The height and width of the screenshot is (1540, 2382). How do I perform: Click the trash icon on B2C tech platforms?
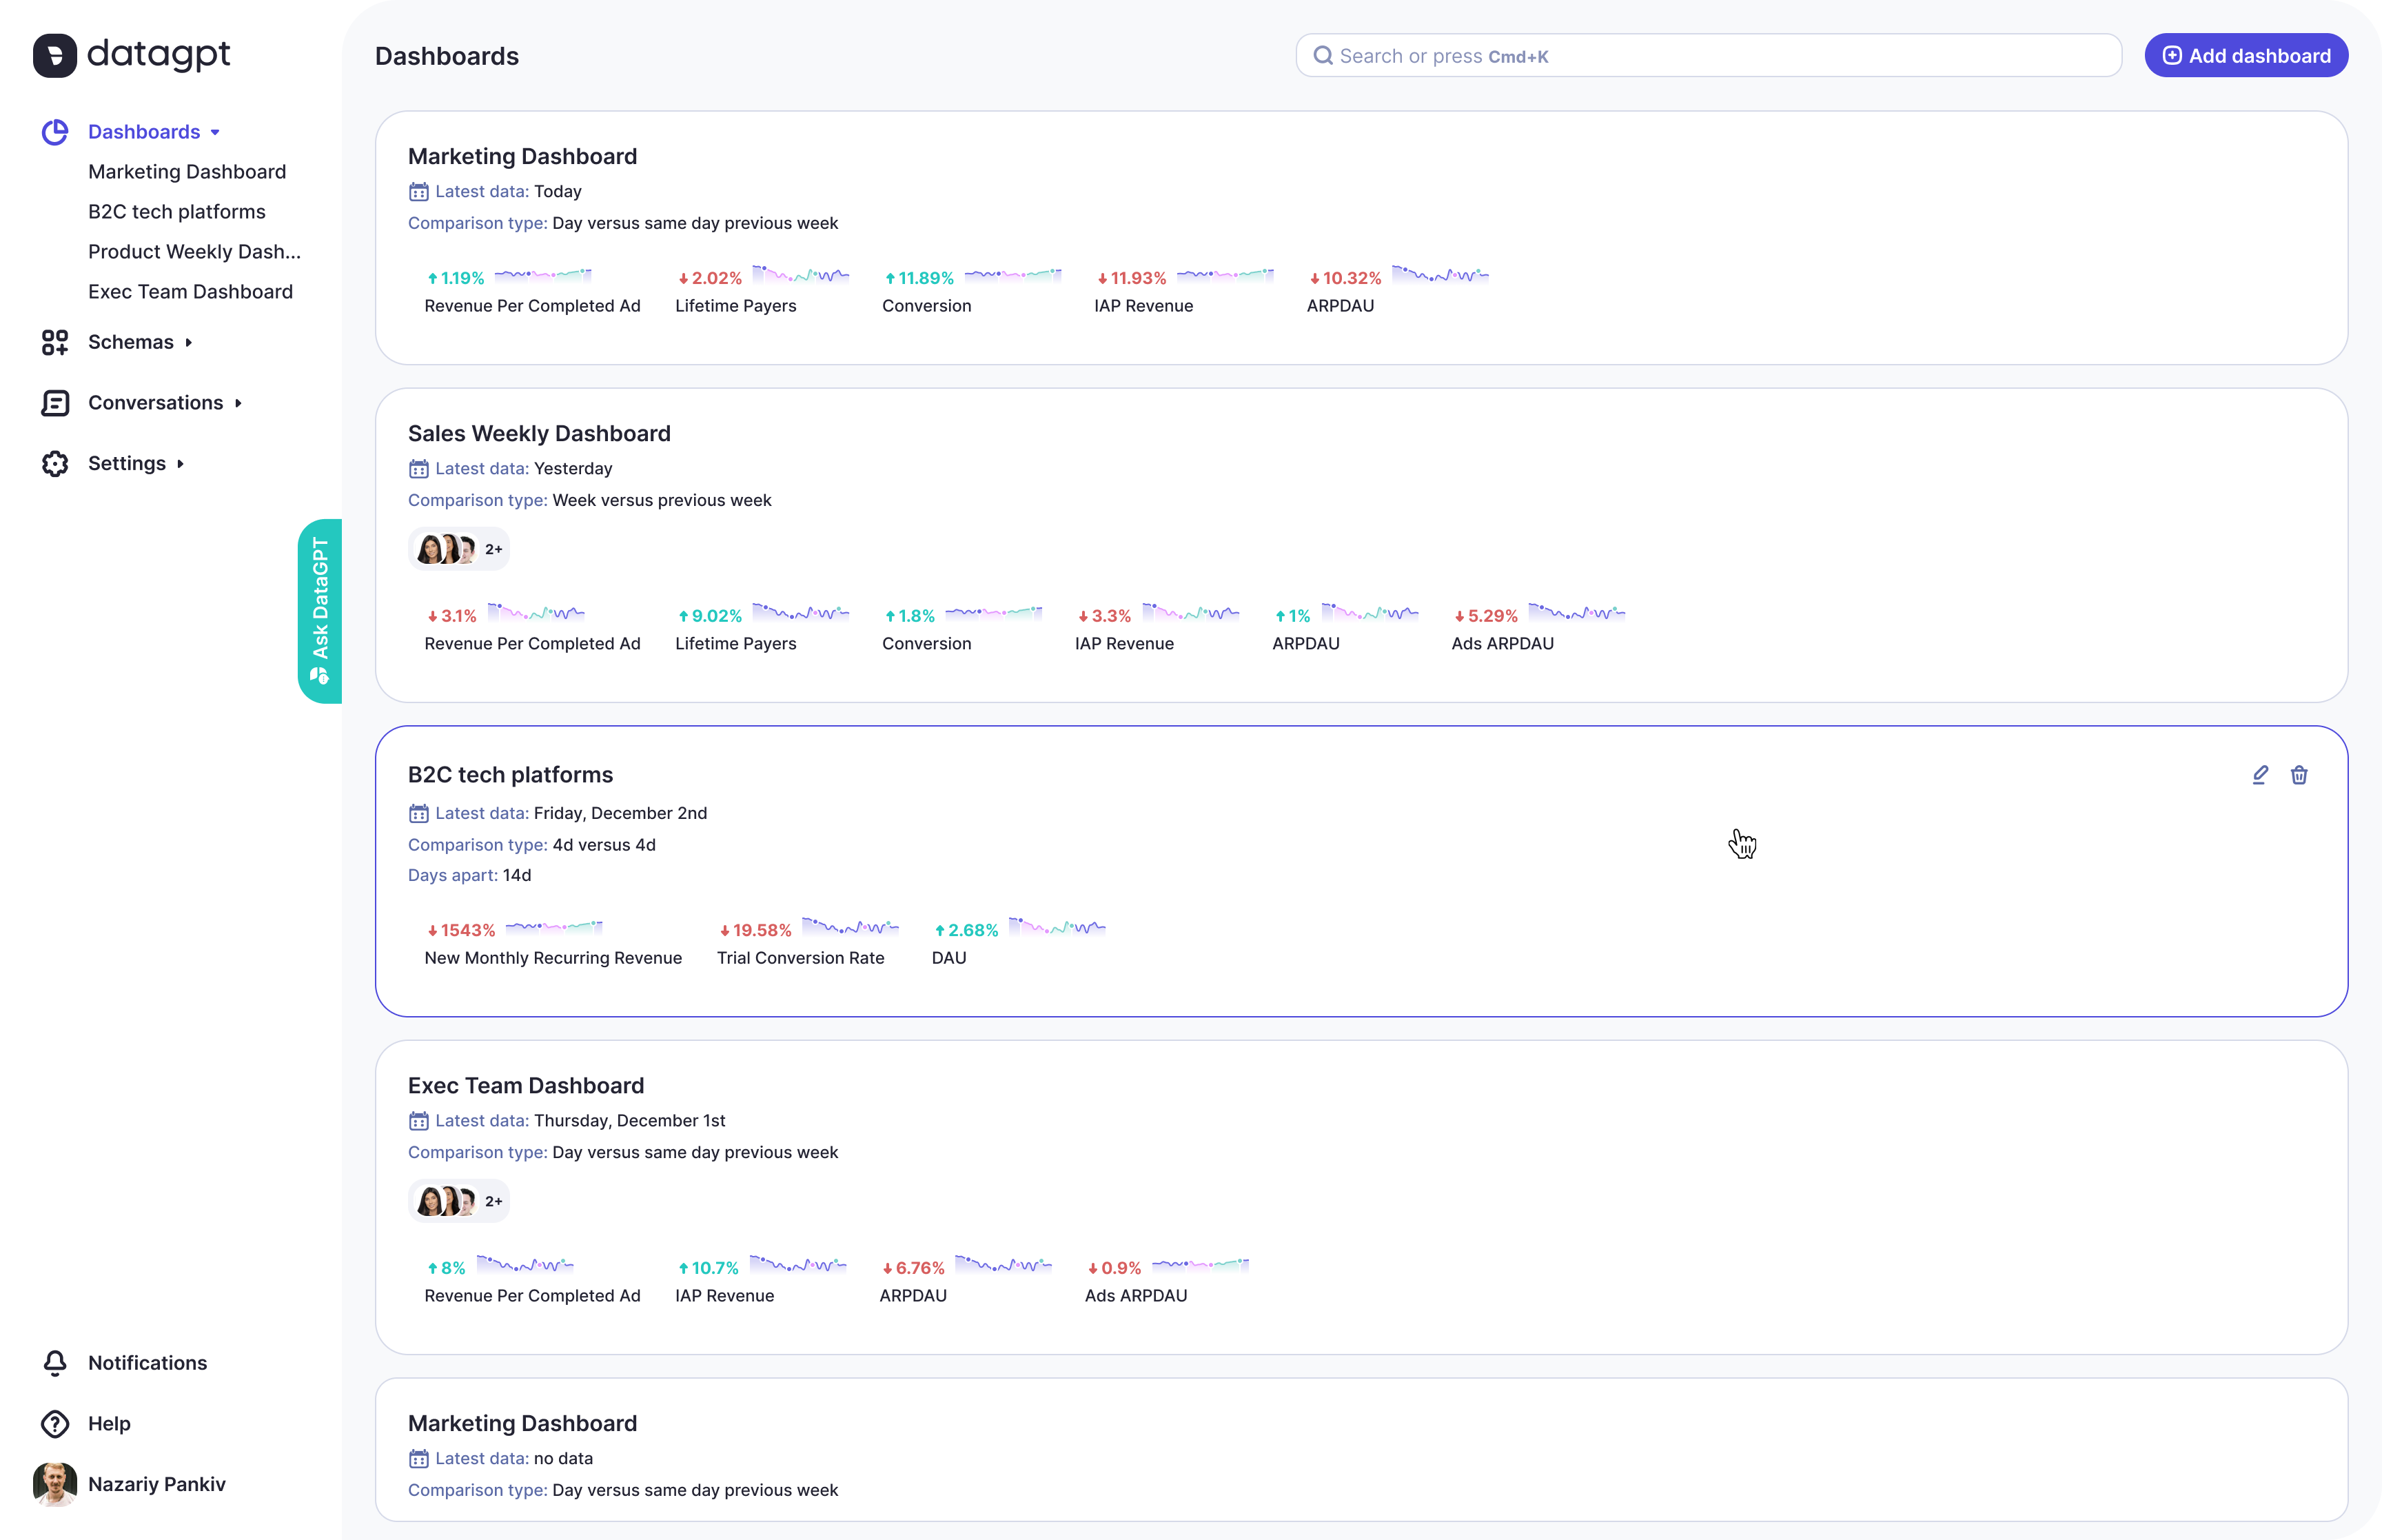click(2299, 775)
